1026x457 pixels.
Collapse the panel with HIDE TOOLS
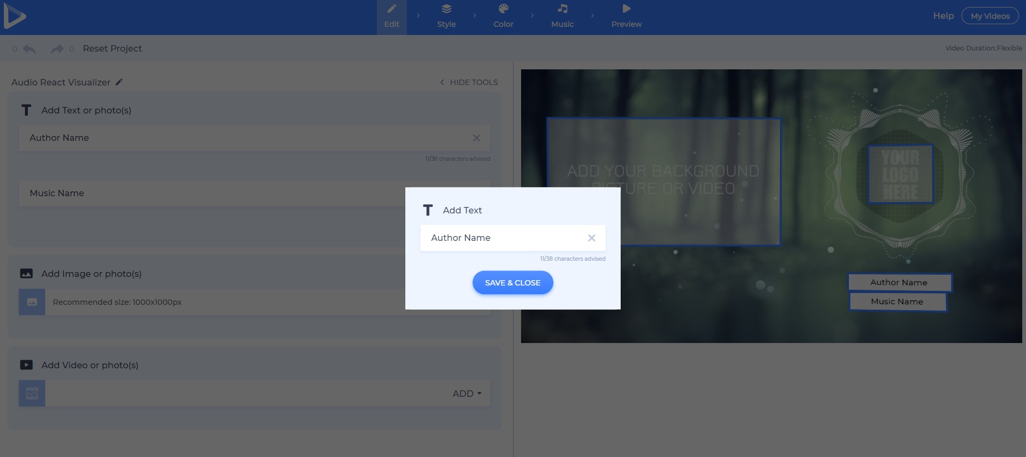[x=469, y=82]
